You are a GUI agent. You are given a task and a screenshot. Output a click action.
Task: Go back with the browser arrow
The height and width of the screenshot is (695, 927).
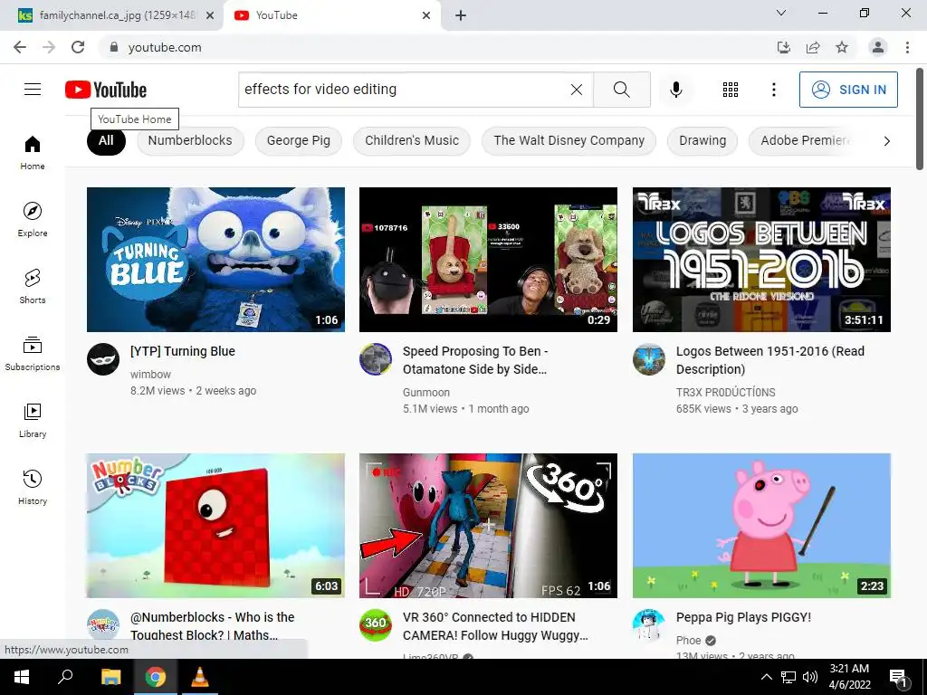pos(20,47)
